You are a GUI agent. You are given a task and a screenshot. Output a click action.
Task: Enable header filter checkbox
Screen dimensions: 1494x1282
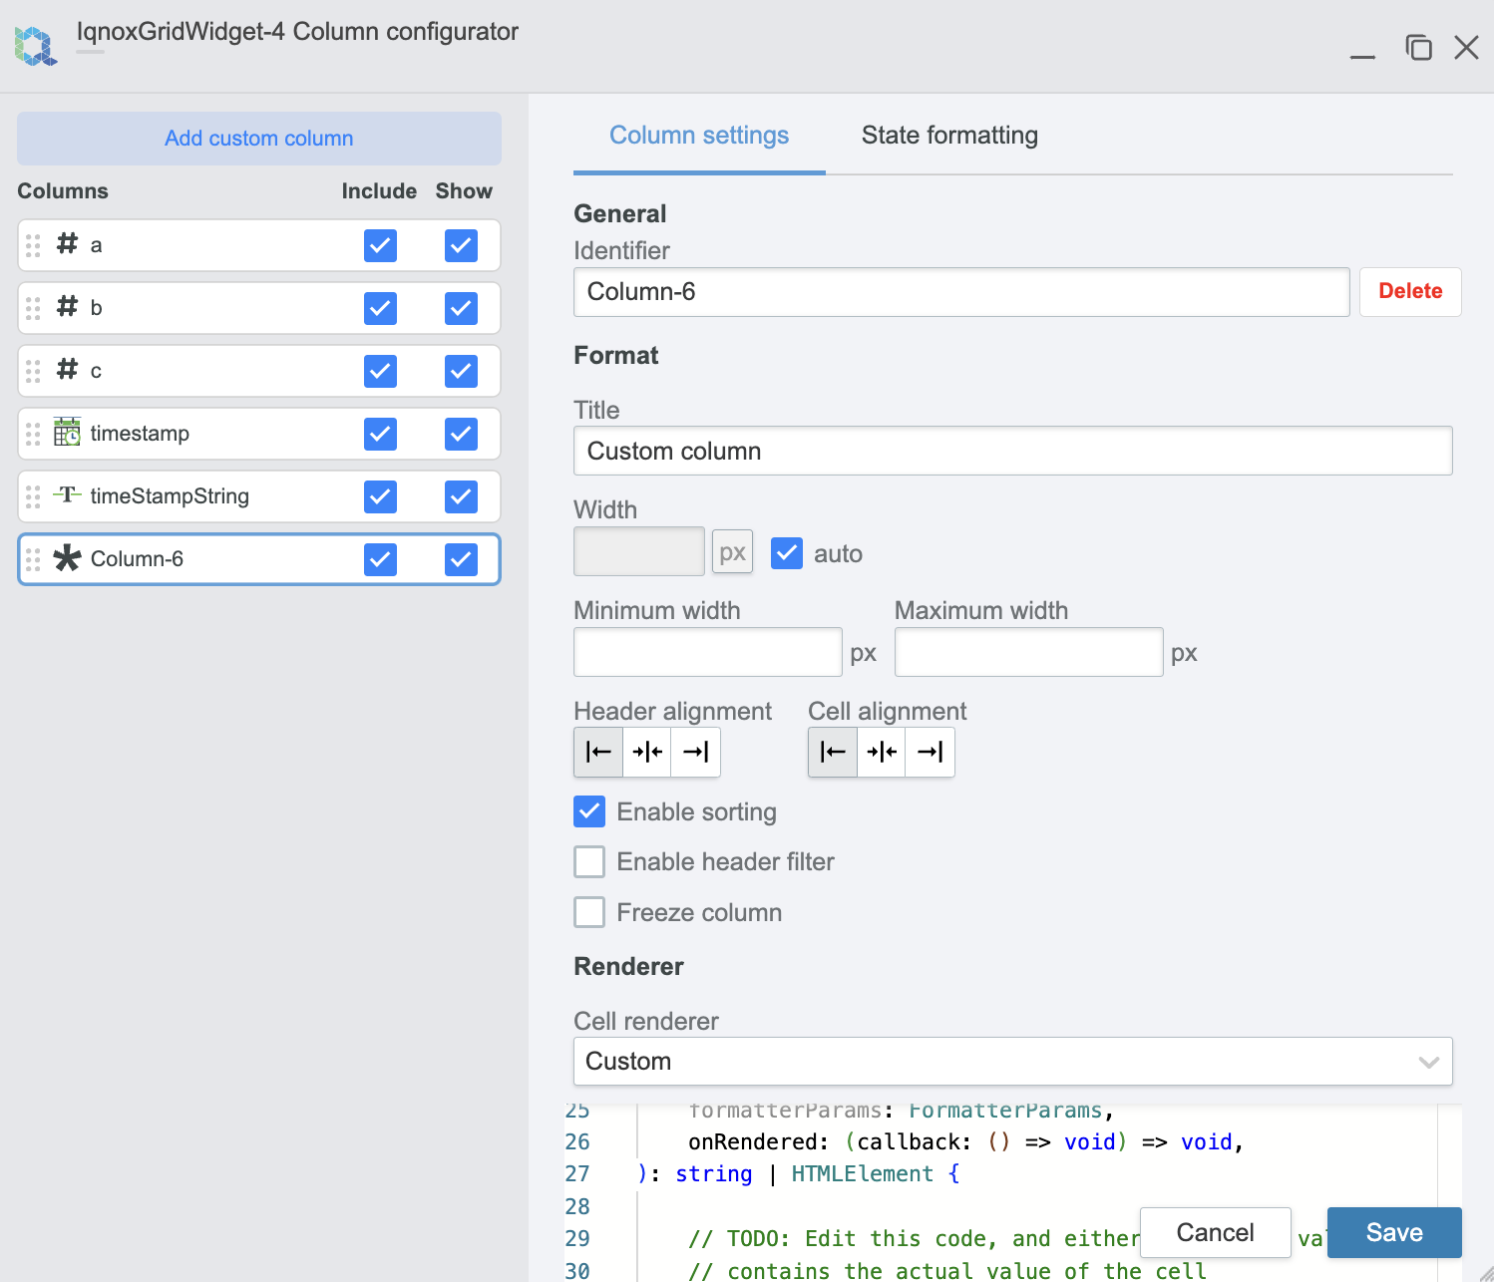coord(589,861)
